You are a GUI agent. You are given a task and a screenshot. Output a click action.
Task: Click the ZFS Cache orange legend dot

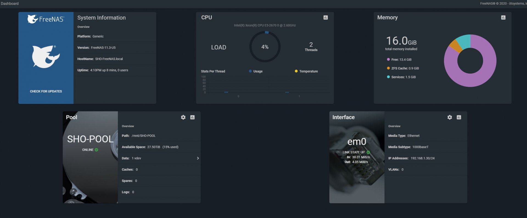(x=388, y=68)
